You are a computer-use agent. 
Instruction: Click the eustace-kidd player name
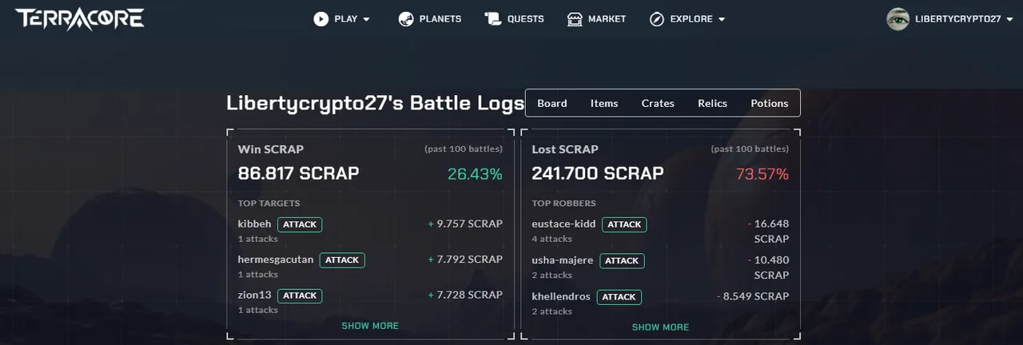(563, 224)
